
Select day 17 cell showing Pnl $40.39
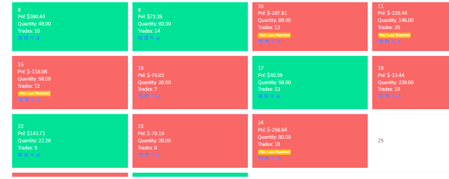(310, 82)
